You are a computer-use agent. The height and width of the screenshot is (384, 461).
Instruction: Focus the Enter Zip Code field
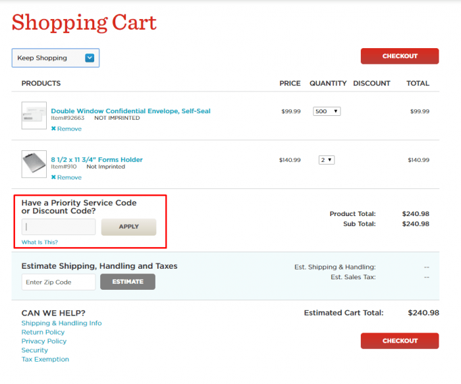(59, 282)
